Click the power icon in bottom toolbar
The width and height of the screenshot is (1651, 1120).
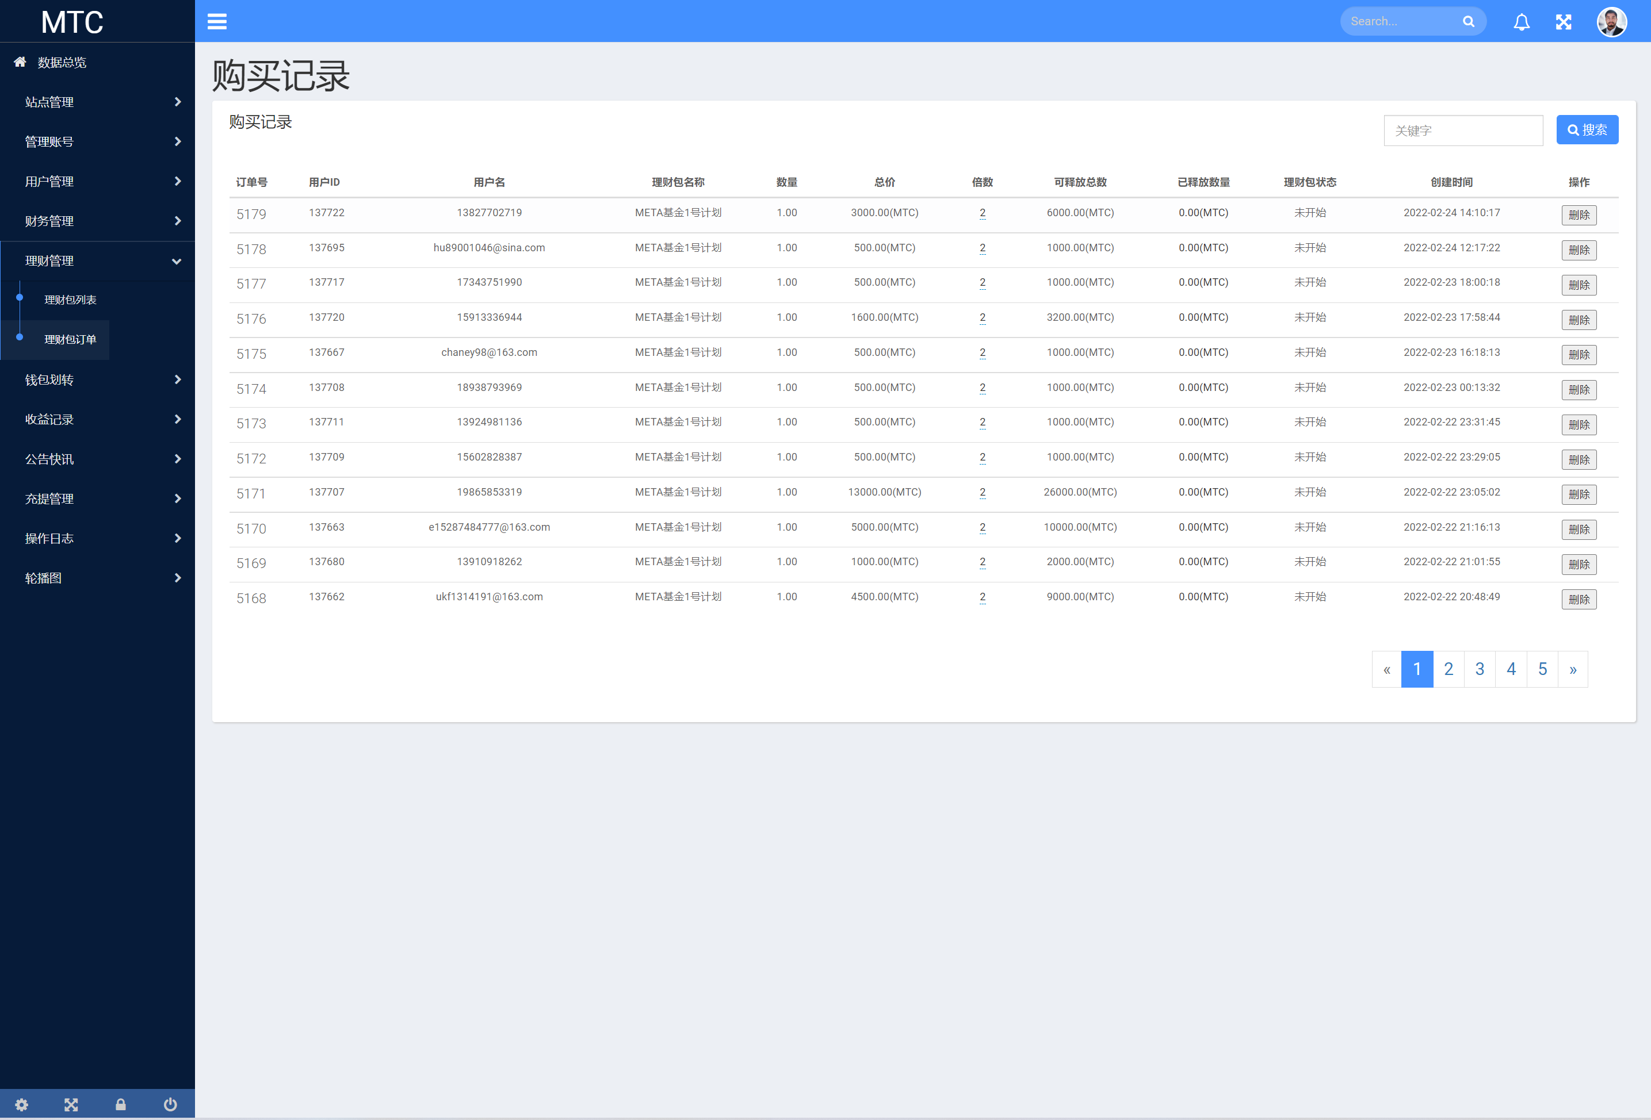coord(169,1103)
